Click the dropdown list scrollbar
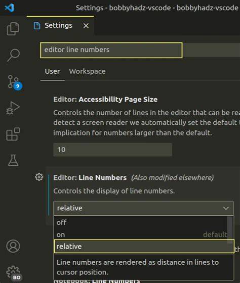 click(x=230, y=230)
